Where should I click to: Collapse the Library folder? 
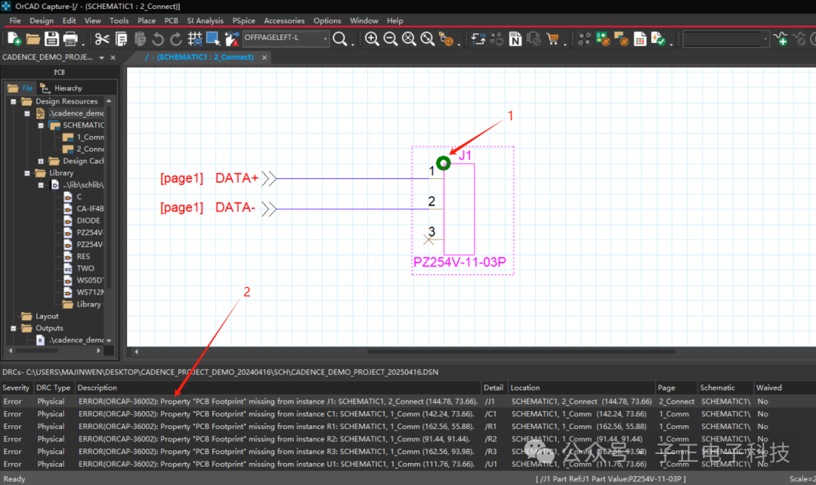(x=27, y=173)
